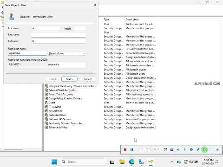Select the Group Policy Creator Owners row name
Viewport: 223px width, 167px height.
coord(65,98)
